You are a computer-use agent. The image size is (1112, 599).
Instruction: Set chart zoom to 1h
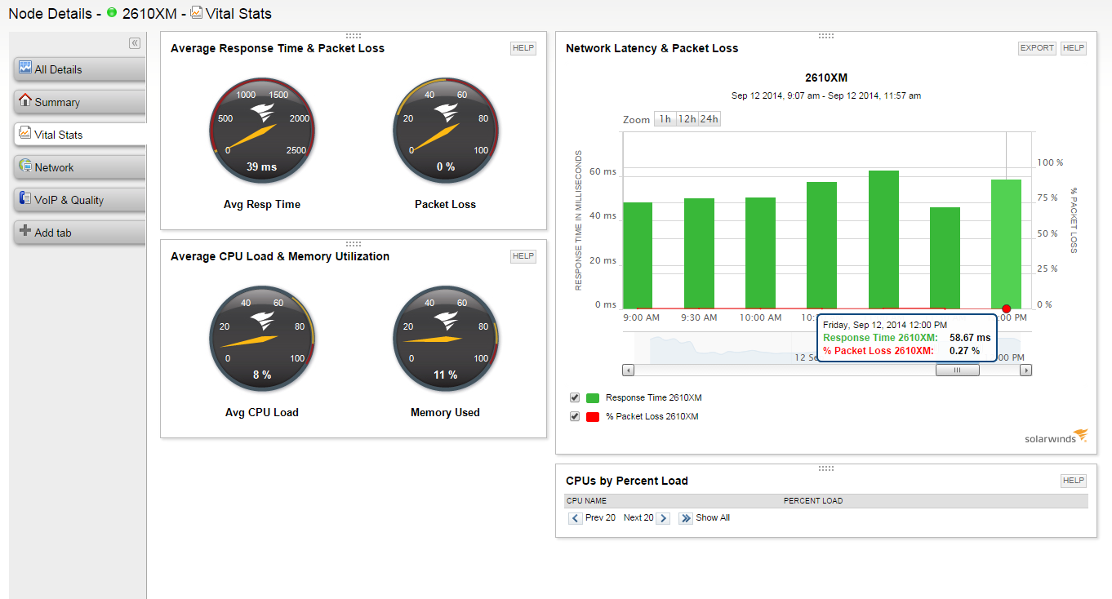click(x=665, y=119)
